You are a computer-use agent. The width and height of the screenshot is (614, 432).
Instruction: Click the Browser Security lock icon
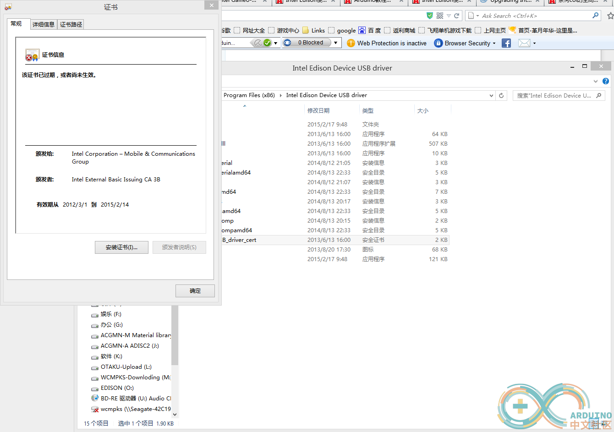click(438, 43)
